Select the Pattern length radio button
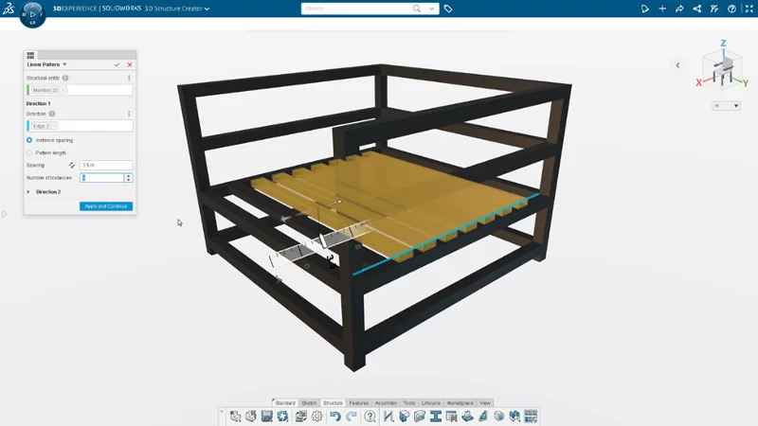The height and width of the screenshot is (426, 758). pyautogui.click(x=29, y=152)
